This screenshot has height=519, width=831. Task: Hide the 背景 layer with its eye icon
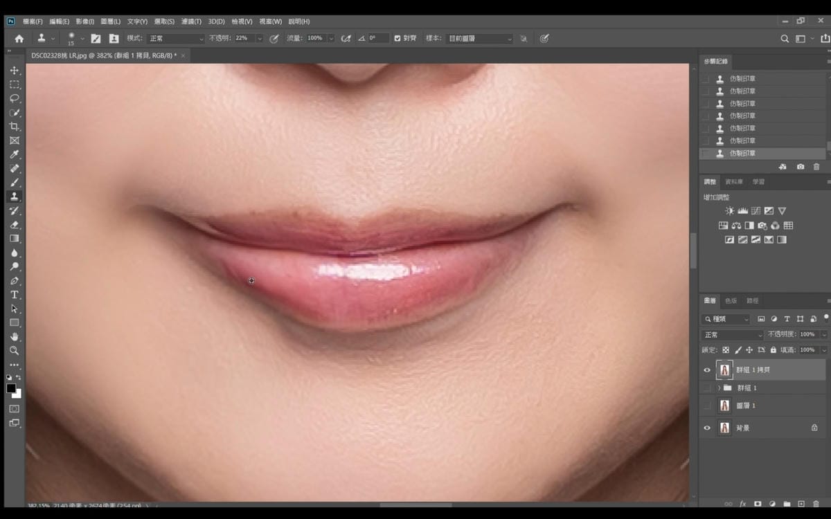[707, 428]
